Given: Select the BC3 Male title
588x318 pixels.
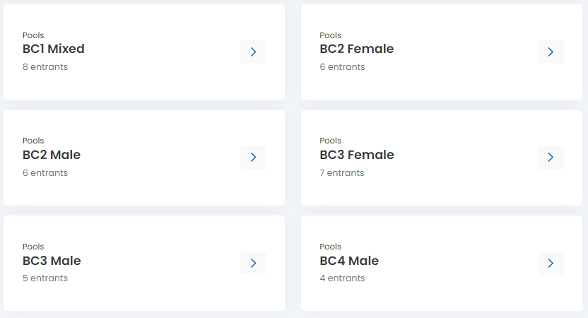Looking at the screenshot, I should [52, 261].
